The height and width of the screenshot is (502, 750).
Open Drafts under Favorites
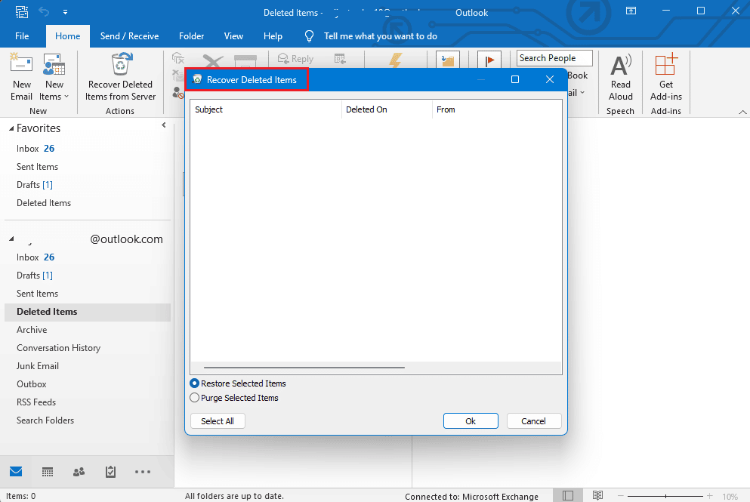(89, 185)
